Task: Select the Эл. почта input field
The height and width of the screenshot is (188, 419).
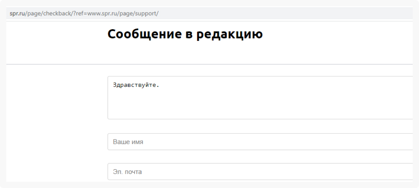Action: (260, 171)
